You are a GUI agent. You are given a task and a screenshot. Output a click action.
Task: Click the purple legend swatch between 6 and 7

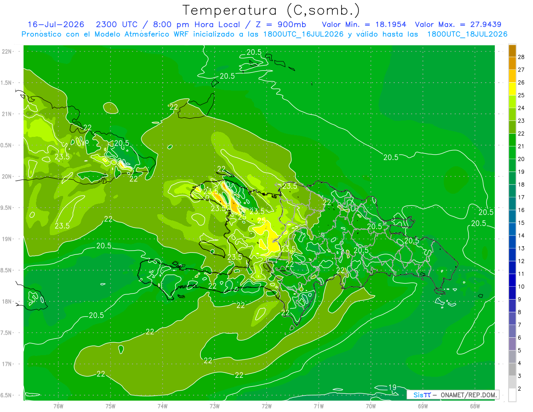coord(512,332)
